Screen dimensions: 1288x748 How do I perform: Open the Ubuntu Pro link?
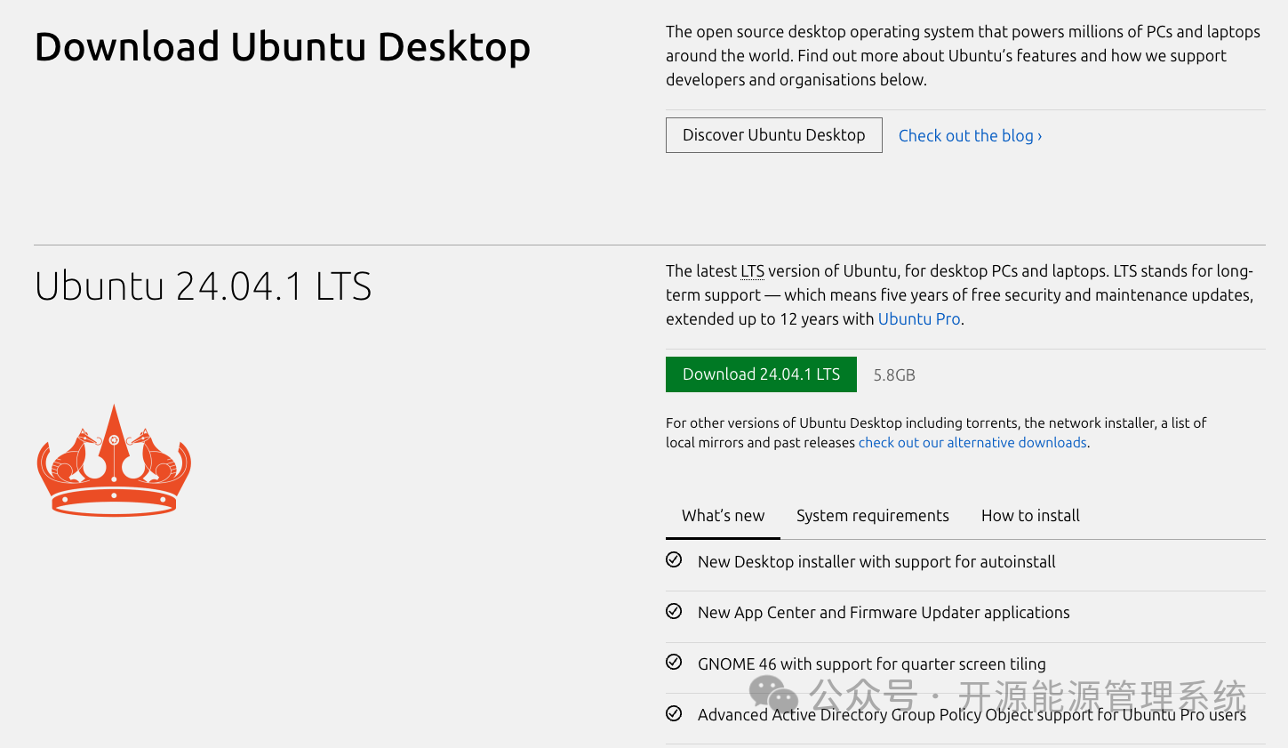coord(919,319)
